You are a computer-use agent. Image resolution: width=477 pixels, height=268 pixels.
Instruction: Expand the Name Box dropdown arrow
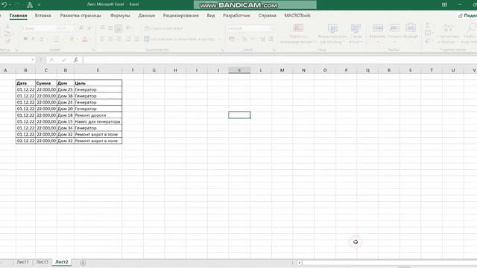click(33, 60)
